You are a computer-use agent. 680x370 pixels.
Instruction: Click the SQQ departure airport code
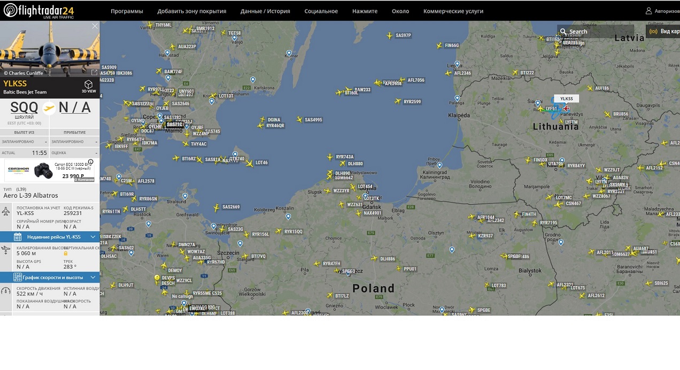click(x=25, y=107)
